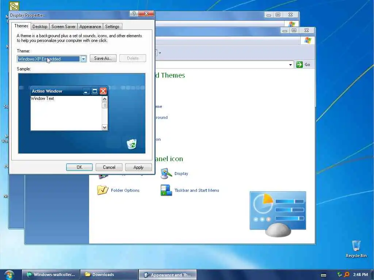This screenshot has height=280, width=374.
Task: Click the green Go arrow button
Action: (x=299, y=65)
